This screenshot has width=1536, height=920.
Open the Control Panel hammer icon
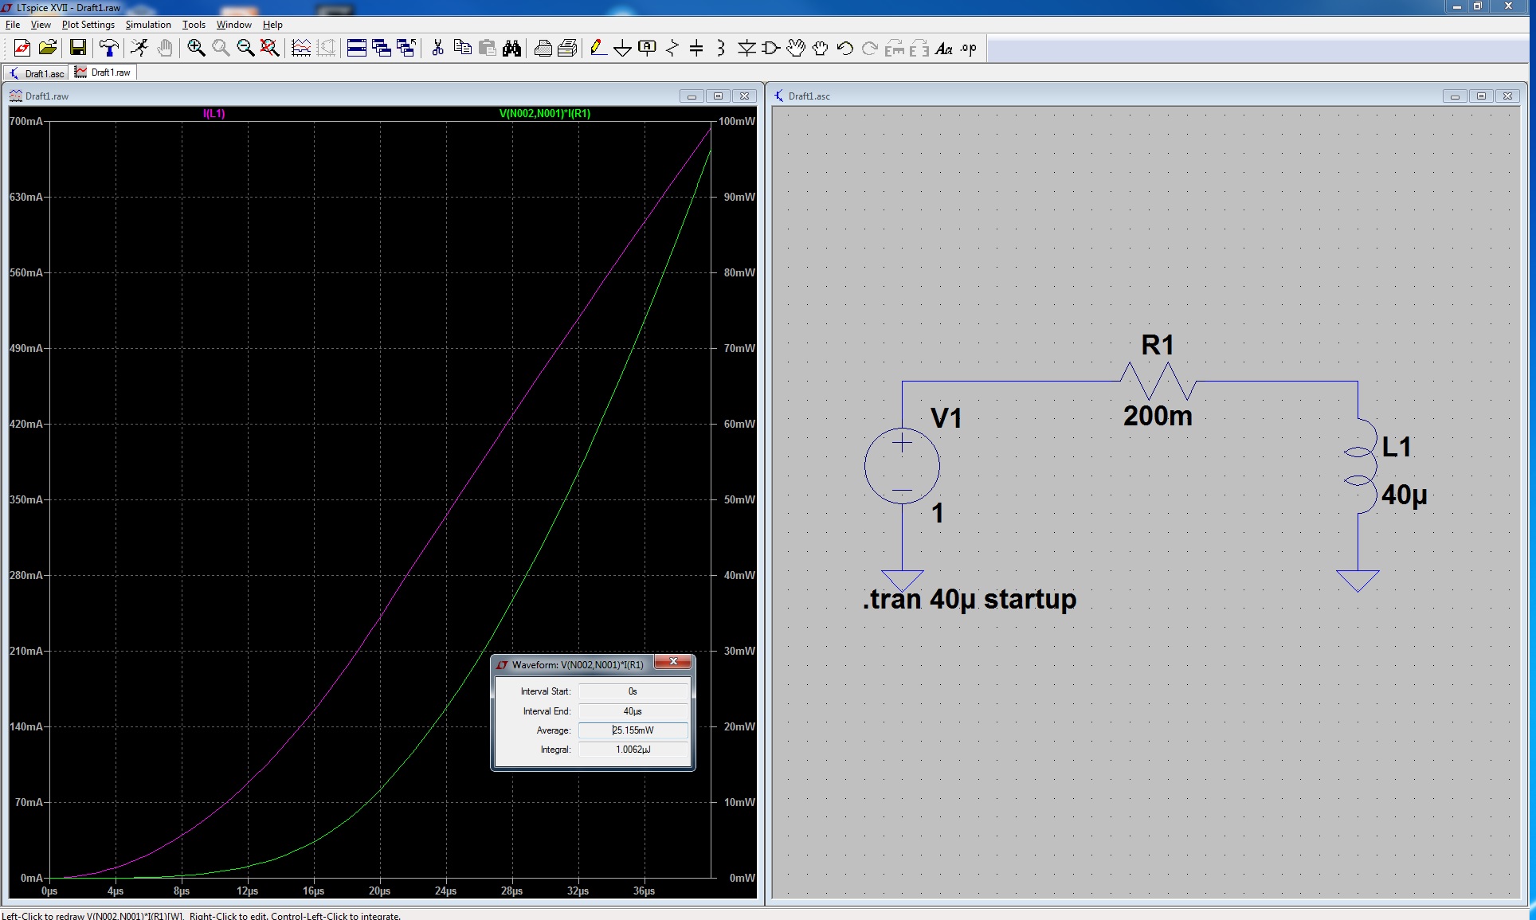108,49
